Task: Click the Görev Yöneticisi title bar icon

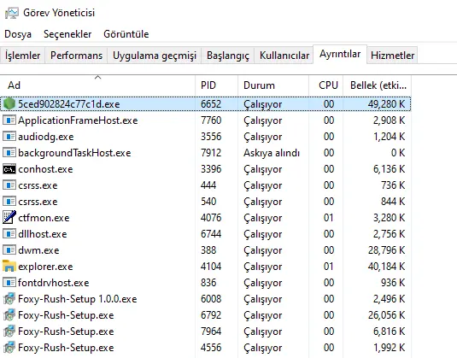Action: [x=12, y=13]
